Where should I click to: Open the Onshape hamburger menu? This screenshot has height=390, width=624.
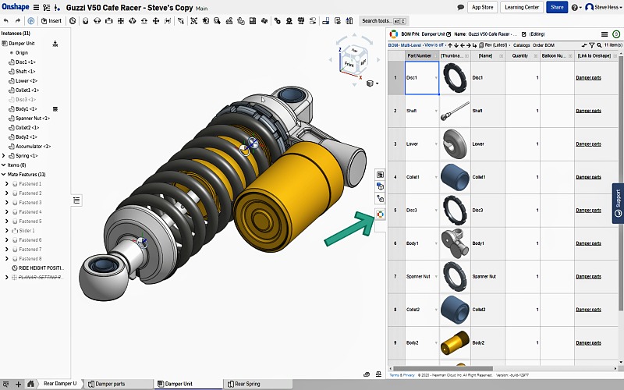pos(35,7)
